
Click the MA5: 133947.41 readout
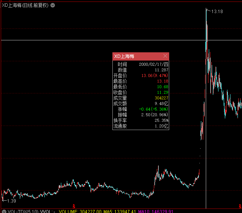pyautogui.click(x=120, y=211)
